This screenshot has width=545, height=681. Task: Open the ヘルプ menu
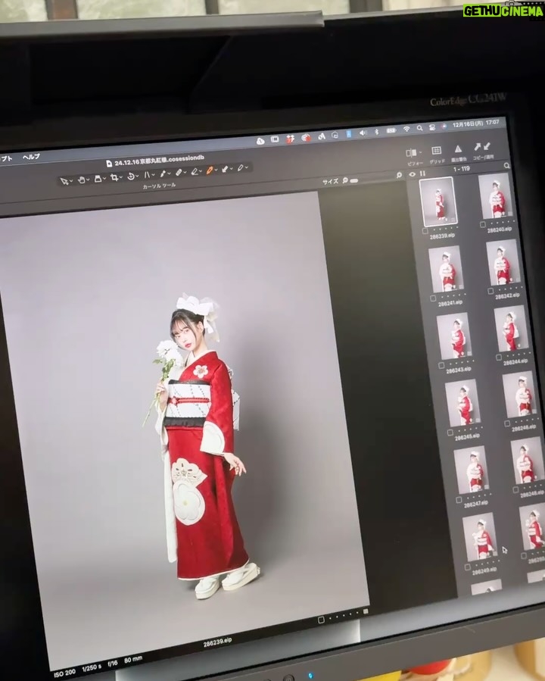pos(31,157)
